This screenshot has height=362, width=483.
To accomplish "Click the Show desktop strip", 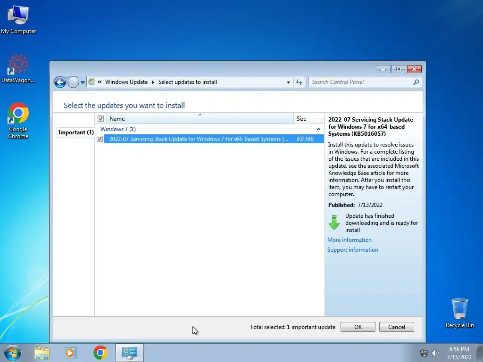I will 480,353.
